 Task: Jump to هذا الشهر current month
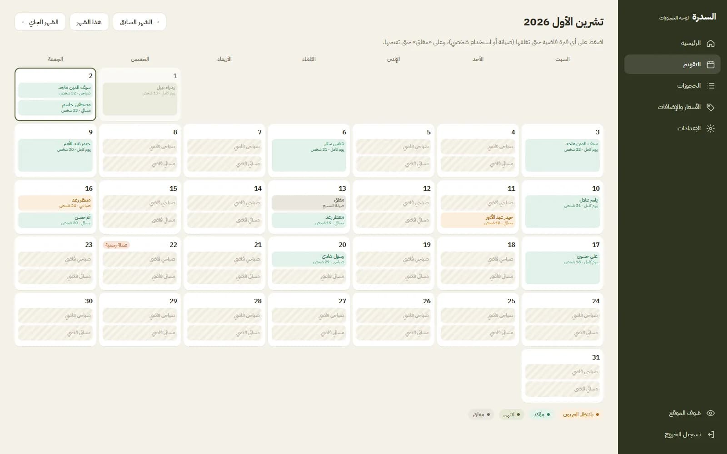89,22
